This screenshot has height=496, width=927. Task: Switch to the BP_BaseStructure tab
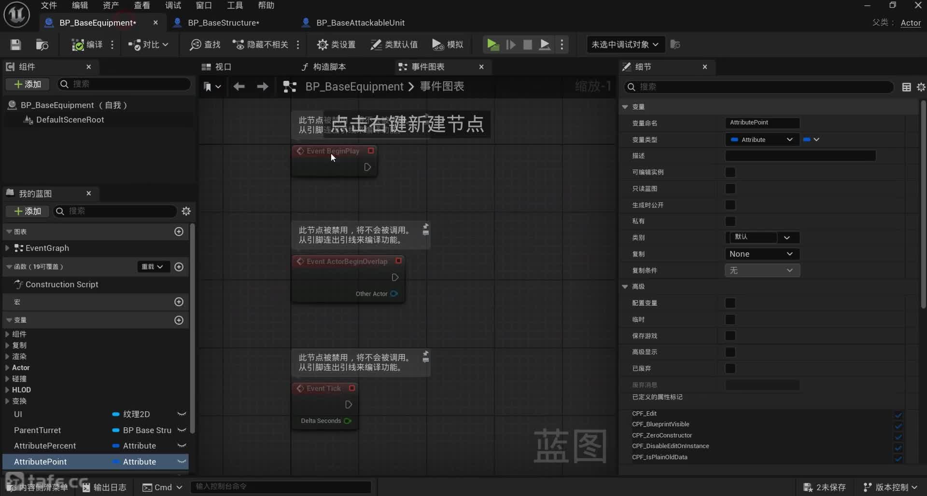pos(223,23)
